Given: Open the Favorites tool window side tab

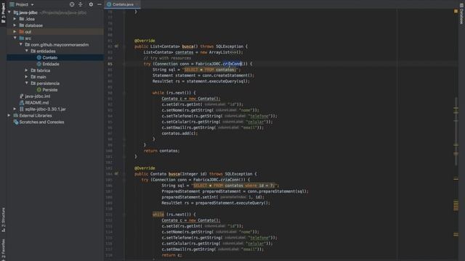Looking at the screenshot, I should point(3,249).
